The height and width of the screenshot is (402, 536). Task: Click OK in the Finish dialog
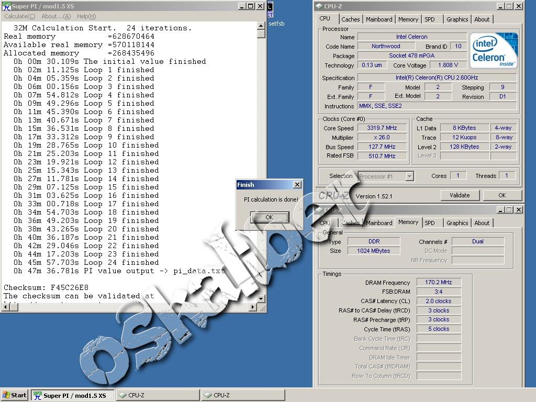pyautogui.click(x=270, y=217)
